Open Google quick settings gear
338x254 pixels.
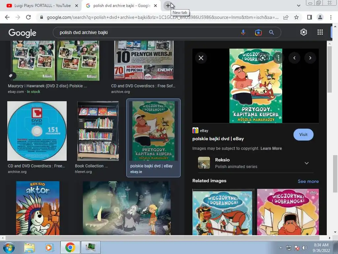(304, 32)
